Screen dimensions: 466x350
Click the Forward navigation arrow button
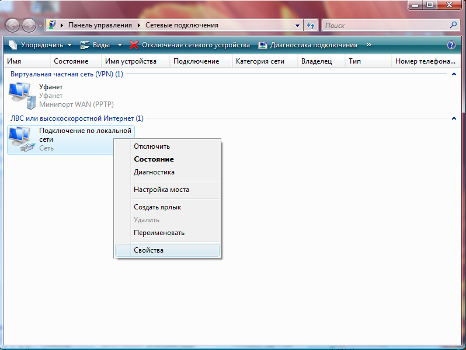click(x=29, y=25)
